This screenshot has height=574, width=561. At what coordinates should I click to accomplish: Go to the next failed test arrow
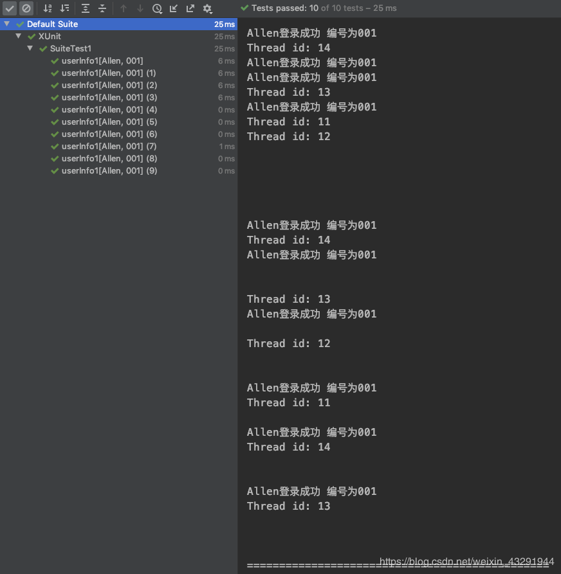point(140,8)
